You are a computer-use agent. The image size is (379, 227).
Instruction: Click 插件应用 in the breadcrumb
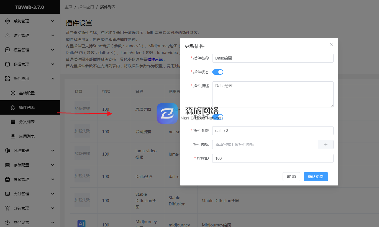pyautogui.click(x=86, y=7)
